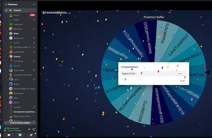This screenshot has width=212, height=138.
Task: Click DarthKermitMF's avatar
Action: [x=11, y=47]
